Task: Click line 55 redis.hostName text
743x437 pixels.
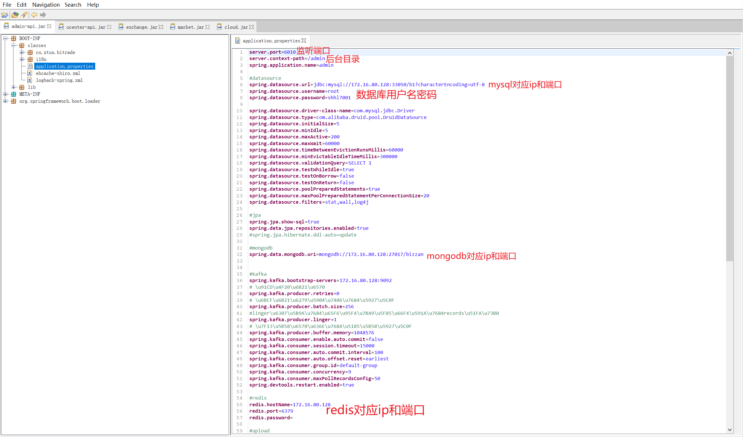Action: click(x=290, y=405)
